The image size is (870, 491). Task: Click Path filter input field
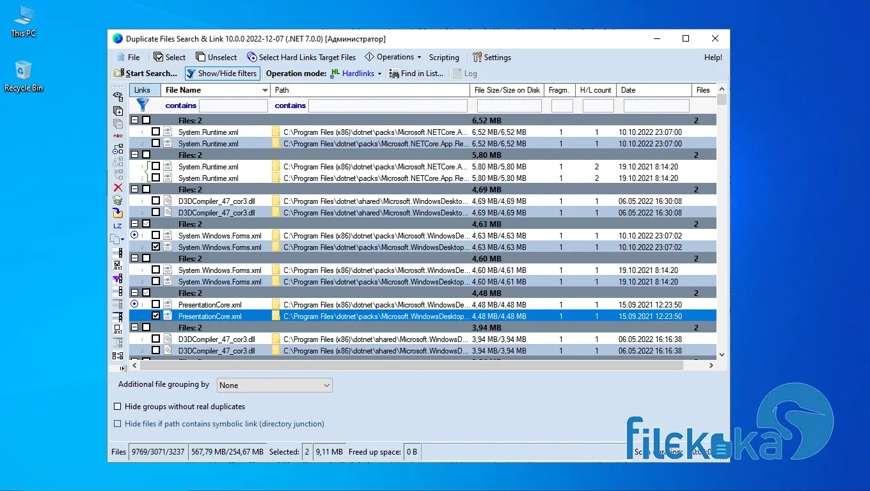pyautogui.click(x=388, y=105)
